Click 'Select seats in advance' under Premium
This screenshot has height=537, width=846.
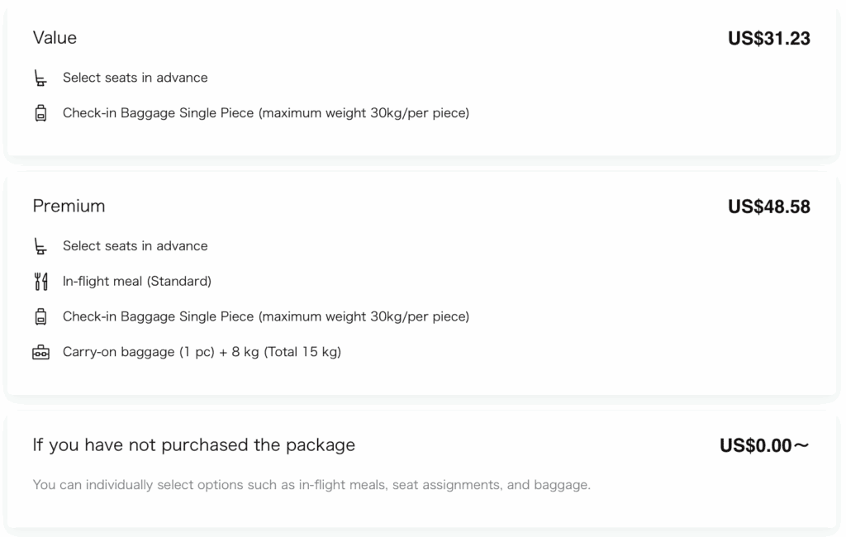coord(135,246)
